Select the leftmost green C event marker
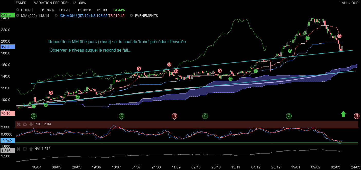Image resolution: width=361 pixels, height=170 pixels. [34, 116]
